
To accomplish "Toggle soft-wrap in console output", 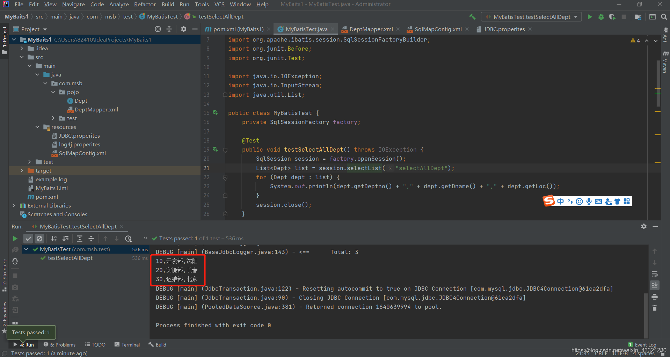I will 655,274.
